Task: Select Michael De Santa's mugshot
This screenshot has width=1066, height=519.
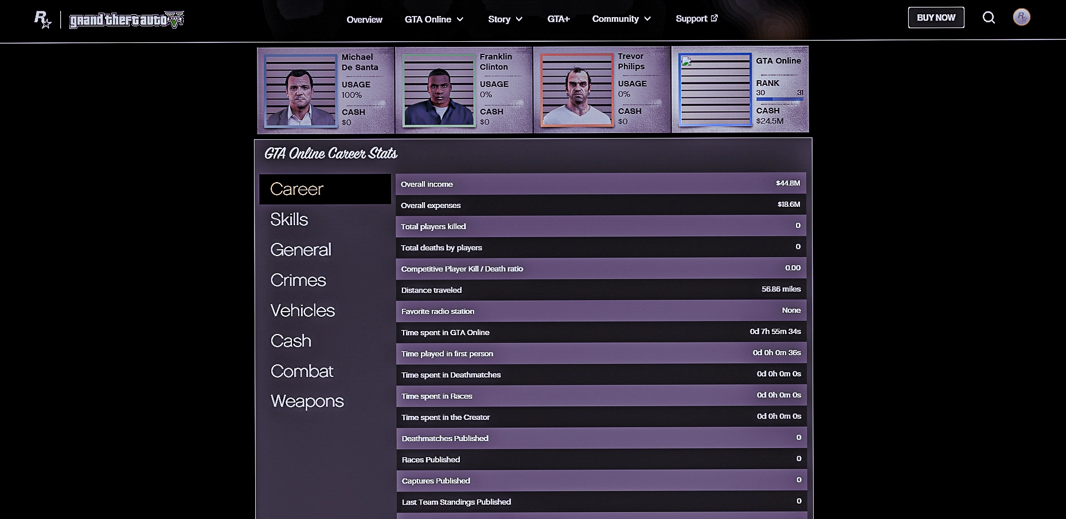Action: coord(300,91)
